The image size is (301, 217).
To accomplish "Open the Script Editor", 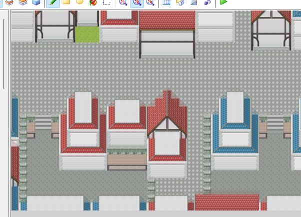I will [x=194, y=2].
